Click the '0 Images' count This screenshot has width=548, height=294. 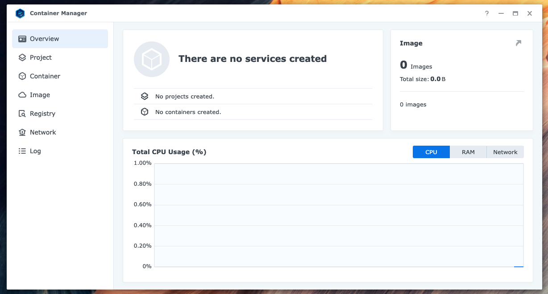coord(416,65)
